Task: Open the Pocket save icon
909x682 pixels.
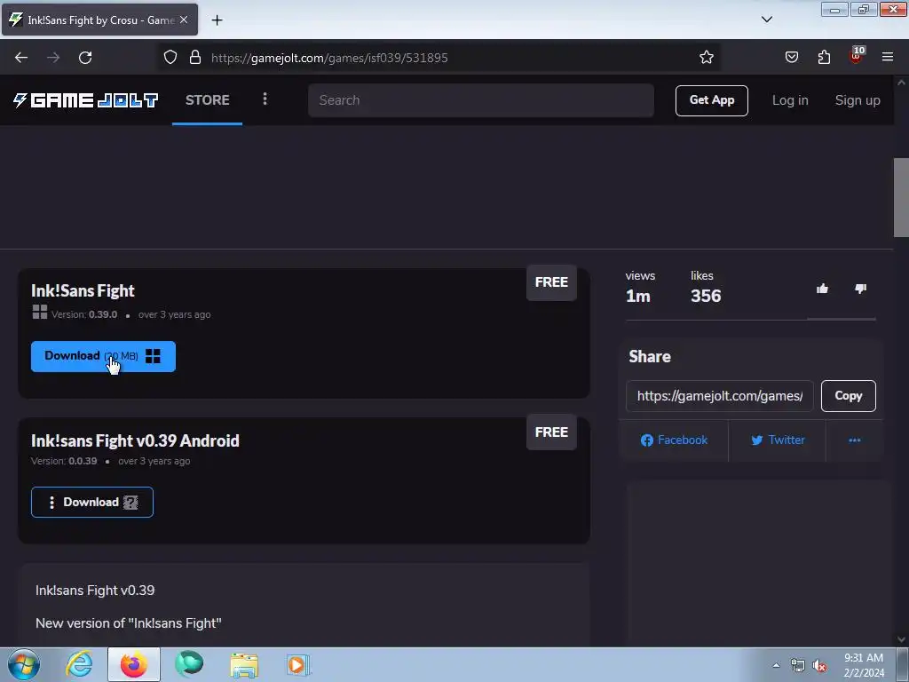Action: (x=791, y=58)
